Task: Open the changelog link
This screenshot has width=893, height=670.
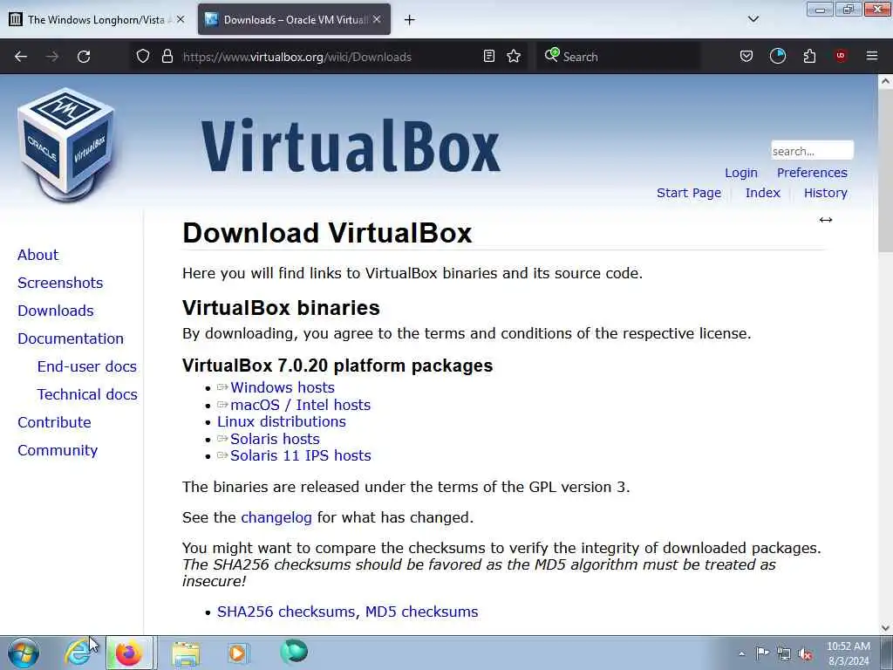Action: click(x=276, y=517)
